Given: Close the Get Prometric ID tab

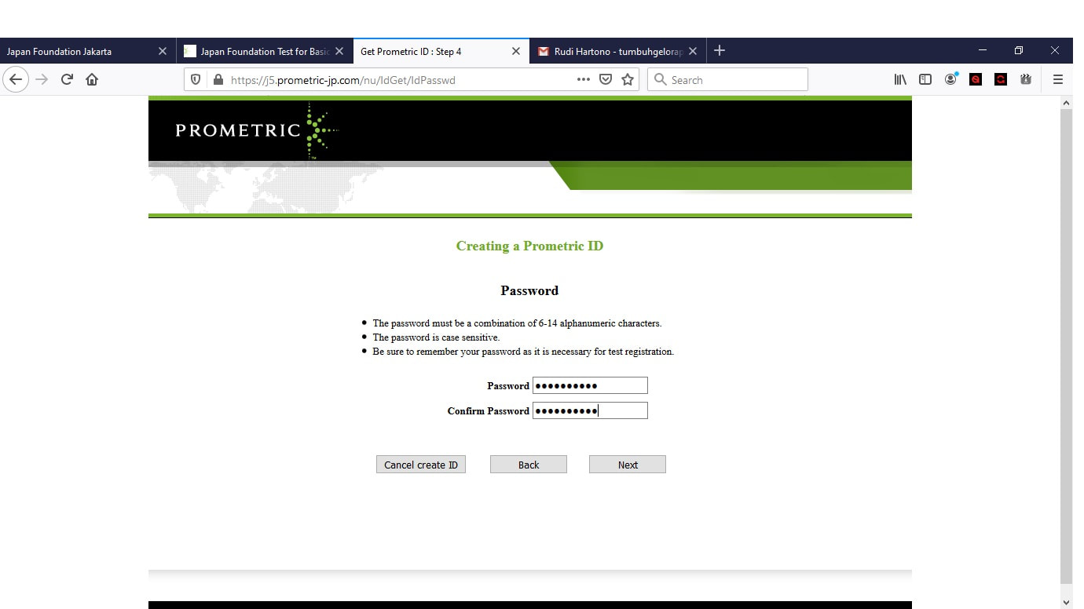Looking at the screenshot, I should [x=516, y=51].
